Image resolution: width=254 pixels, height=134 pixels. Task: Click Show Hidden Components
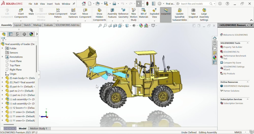99,15
